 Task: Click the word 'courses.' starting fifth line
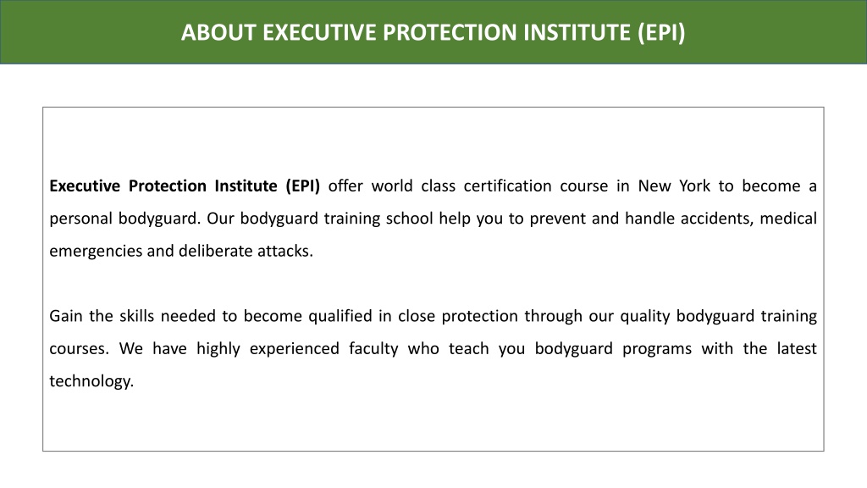pos(79,348)
